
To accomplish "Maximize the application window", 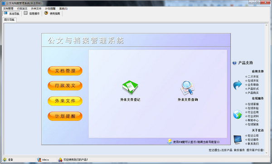I will pyautogui.click(x=257, y=2).
